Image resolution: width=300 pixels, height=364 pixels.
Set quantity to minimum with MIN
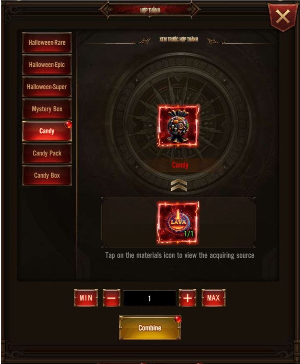[86, 298]
